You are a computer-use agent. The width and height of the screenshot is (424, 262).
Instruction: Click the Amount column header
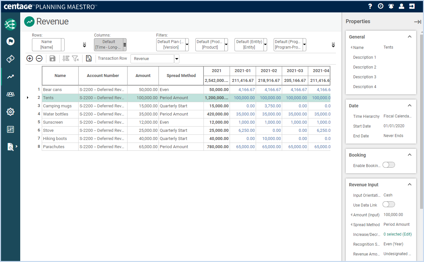(x=143, y=76)
